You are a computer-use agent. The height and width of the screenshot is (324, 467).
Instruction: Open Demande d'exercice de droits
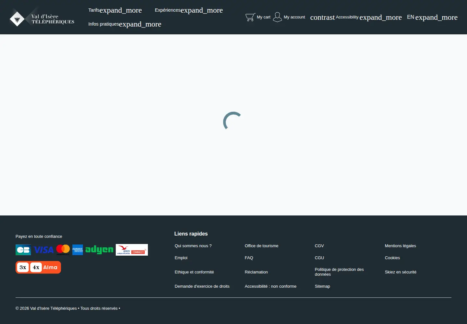coord(202,286)
